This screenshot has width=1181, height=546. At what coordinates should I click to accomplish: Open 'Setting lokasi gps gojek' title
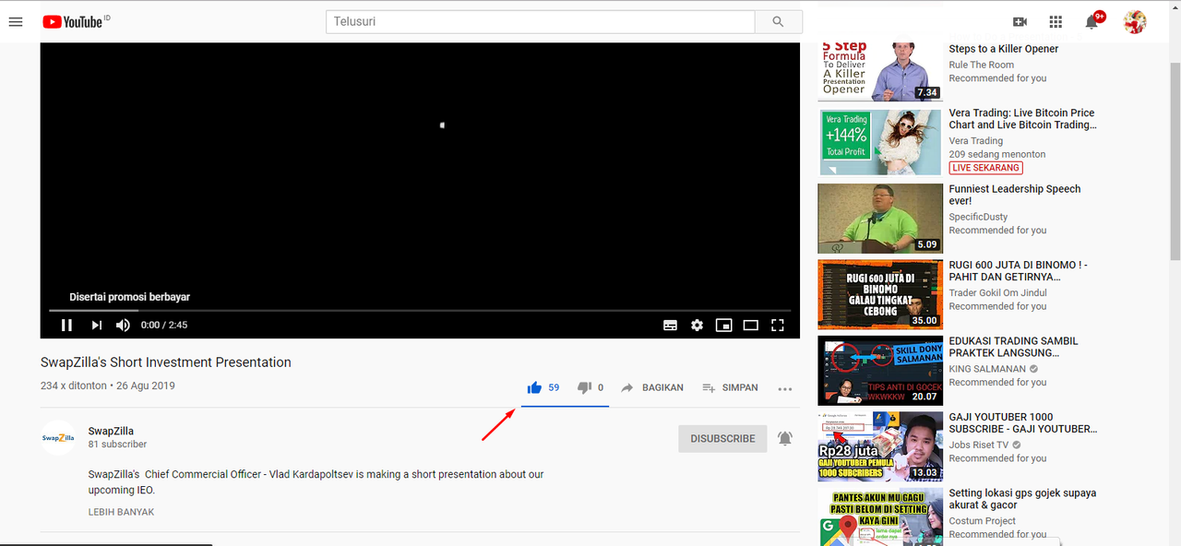click(1022, 499)
